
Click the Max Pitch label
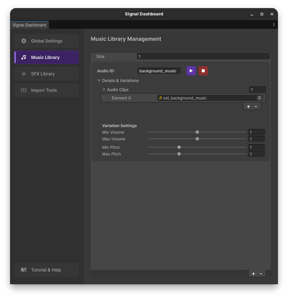[x=112, y=154]
